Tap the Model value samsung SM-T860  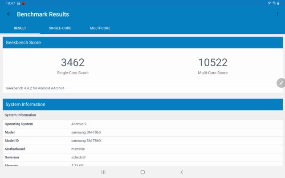click(x=86, y=132)
